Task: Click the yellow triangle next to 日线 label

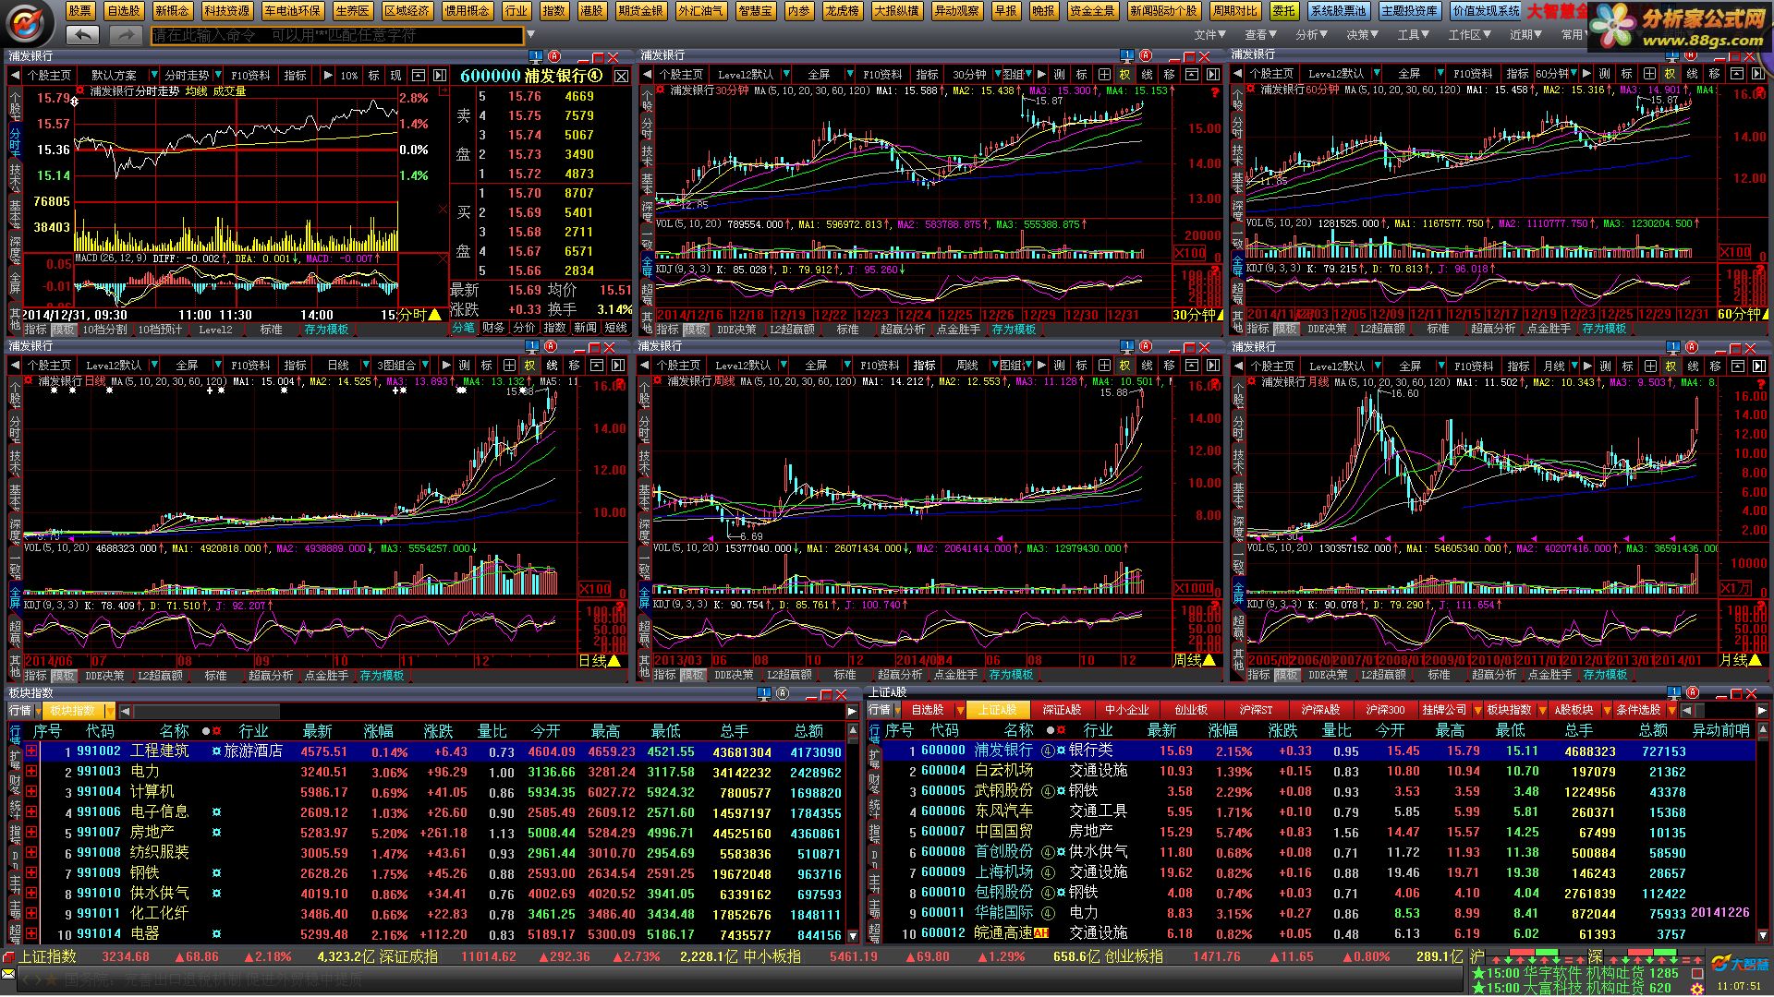Action: click(x=614, y=661)
